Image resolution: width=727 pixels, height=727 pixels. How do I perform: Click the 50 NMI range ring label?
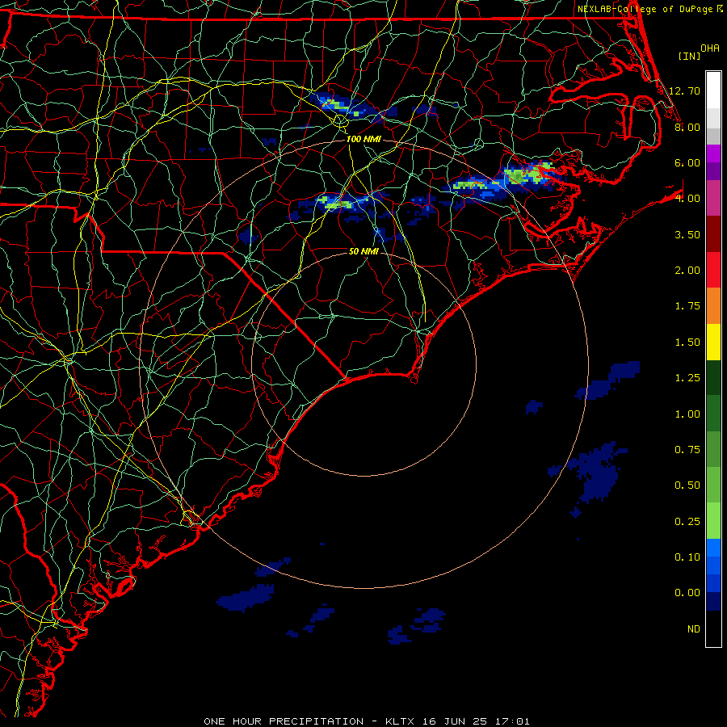(363, 251)
